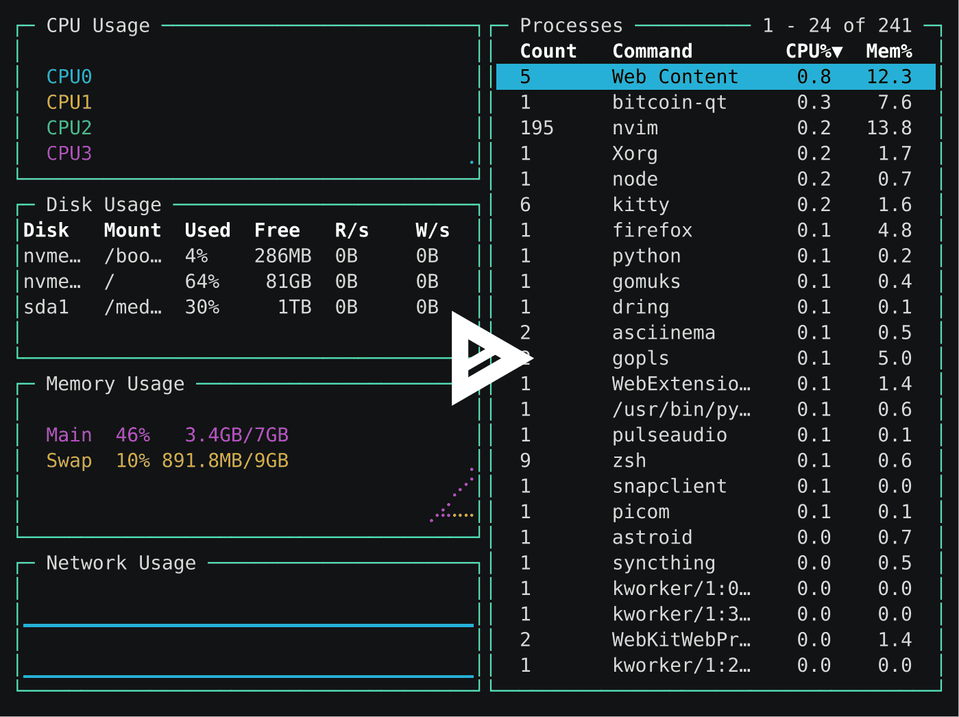Select the Xorg process row

[716, 154]
